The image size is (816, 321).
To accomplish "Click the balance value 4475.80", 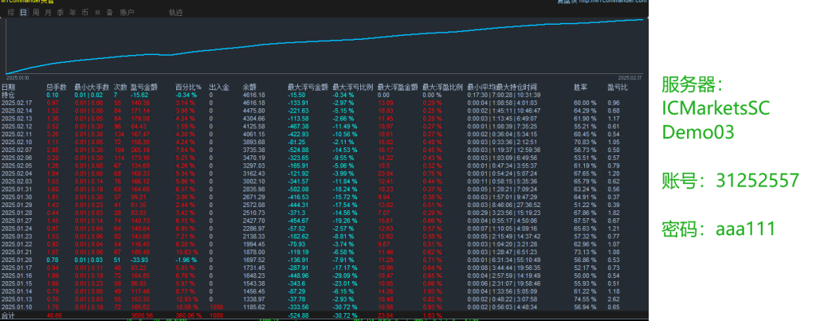I will [x=254, y=111].
